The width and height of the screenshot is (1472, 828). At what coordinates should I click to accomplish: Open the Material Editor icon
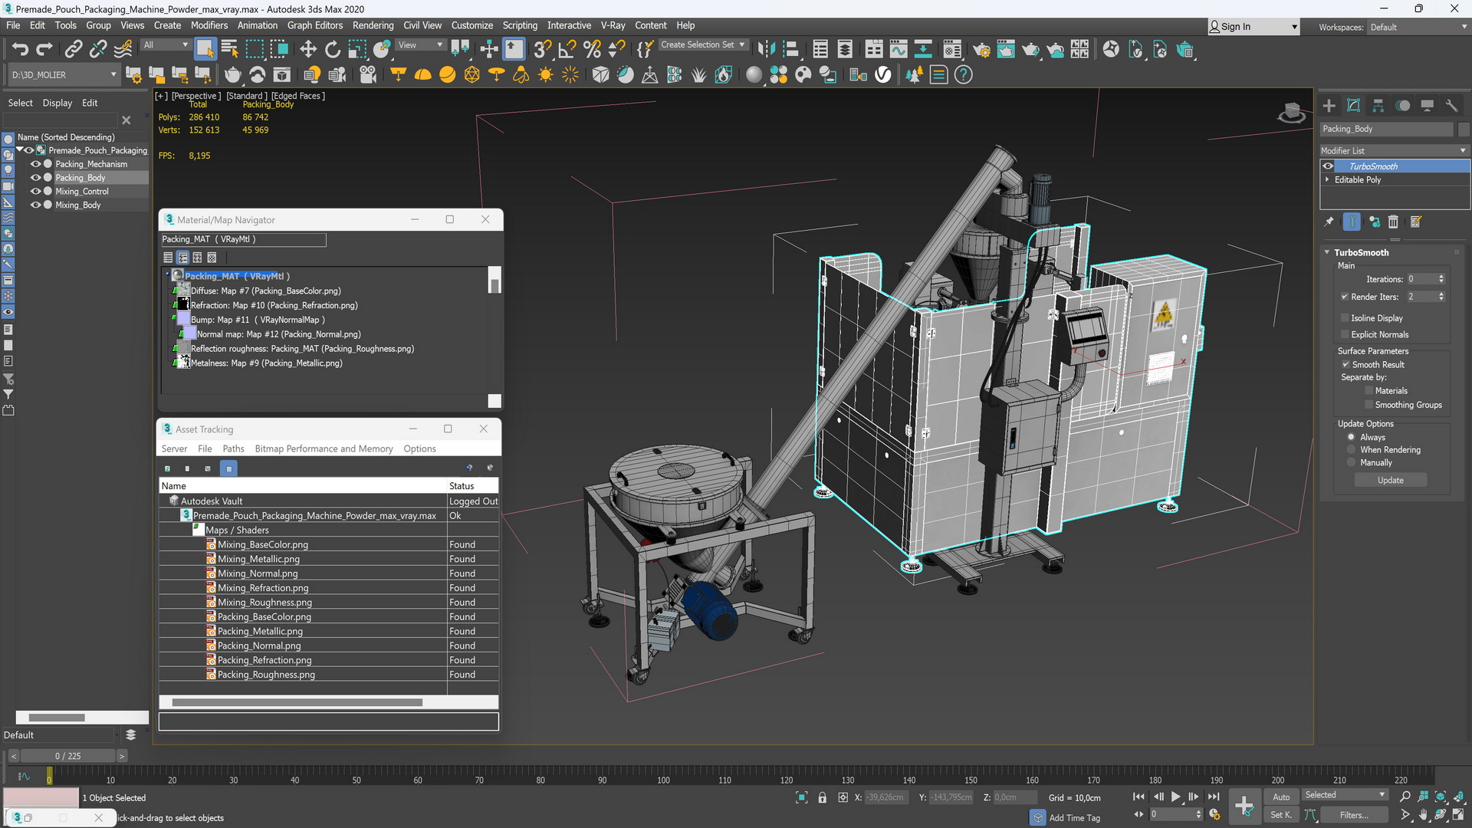951,50
